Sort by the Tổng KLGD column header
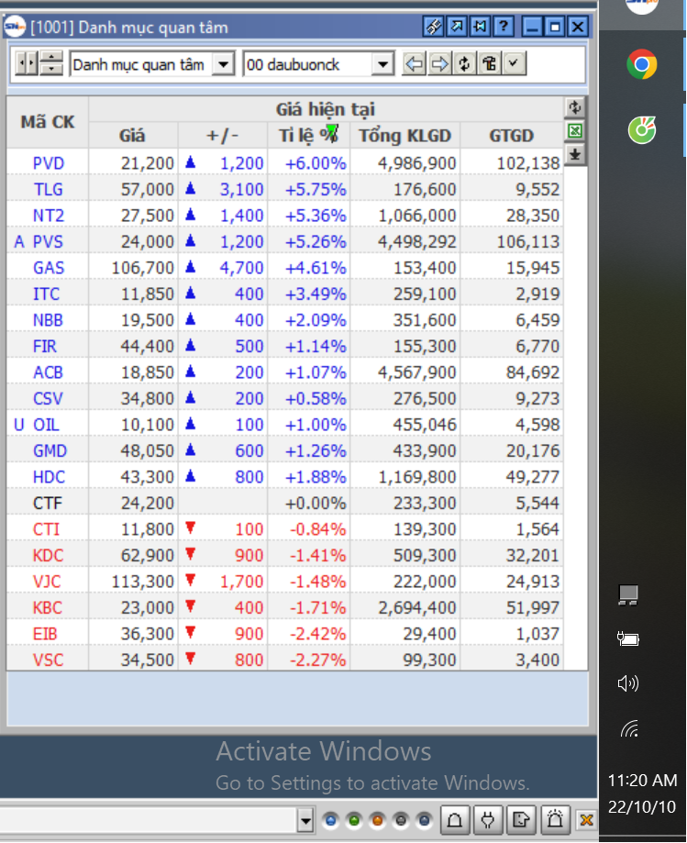 [404, 136]
